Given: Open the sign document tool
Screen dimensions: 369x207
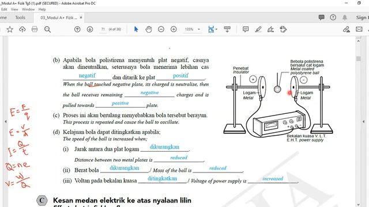Looking at the screenshot, I should tap(270, 29).
